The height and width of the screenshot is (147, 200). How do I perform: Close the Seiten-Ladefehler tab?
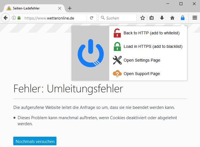coord(60,8)
